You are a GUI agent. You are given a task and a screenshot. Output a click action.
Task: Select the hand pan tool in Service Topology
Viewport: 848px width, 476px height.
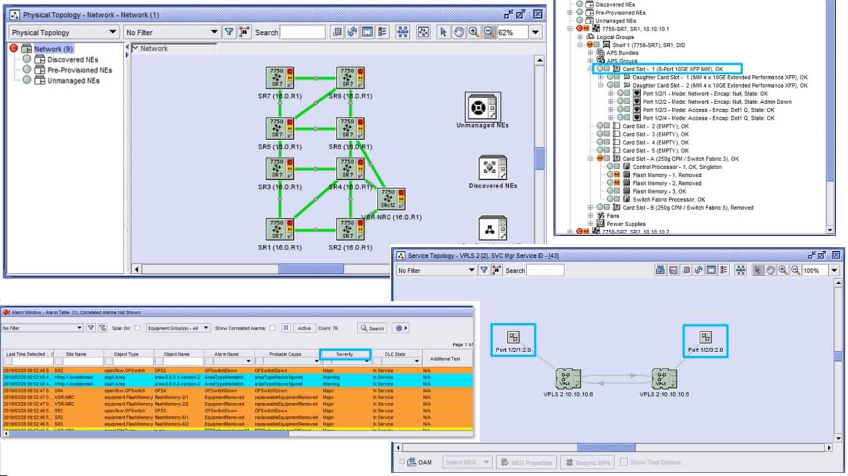(770, 270)
